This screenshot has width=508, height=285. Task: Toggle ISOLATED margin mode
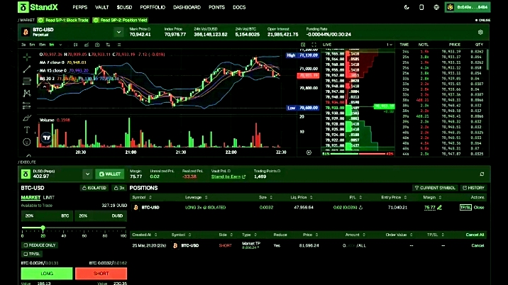pyautogui.click(x=94, y=188)
